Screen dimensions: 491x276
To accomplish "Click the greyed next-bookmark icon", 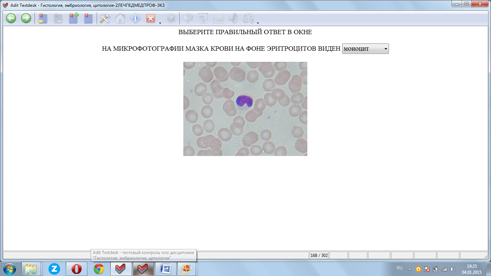I will point(58,18).
